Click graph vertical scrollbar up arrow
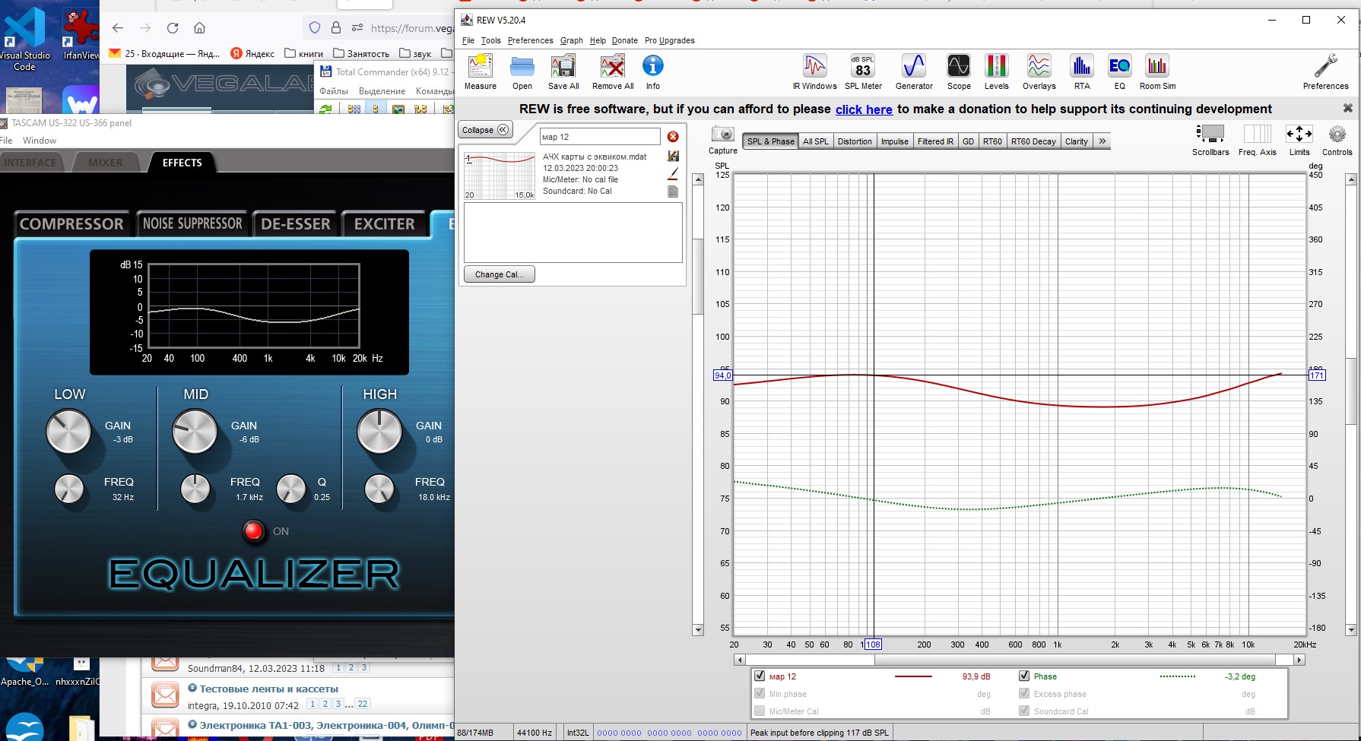1361x741 pixels. (1351, 179)
